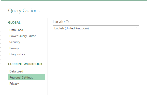
Task: Click the Locale info icon
Action: 67,22
